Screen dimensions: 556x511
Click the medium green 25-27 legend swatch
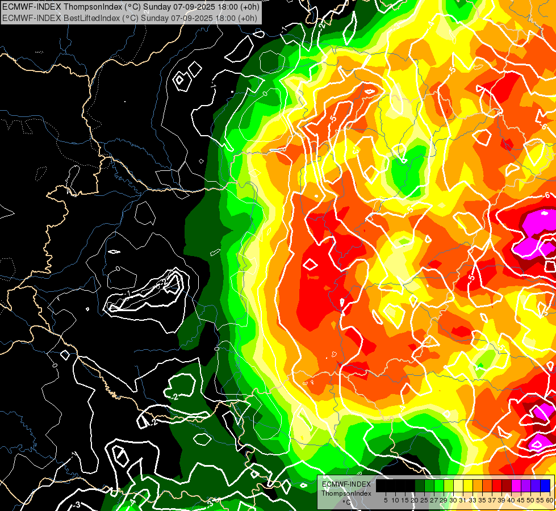click(429, 485)
